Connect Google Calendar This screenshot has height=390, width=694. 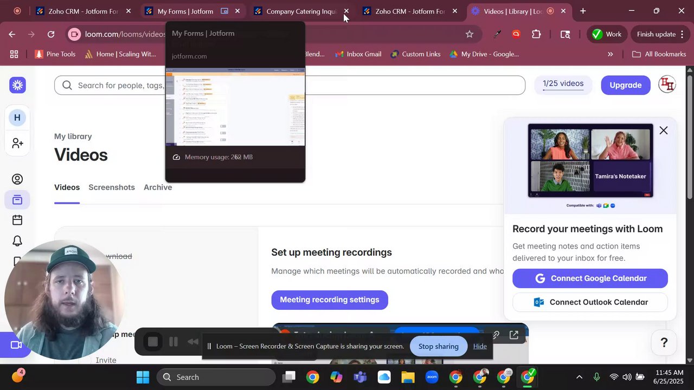click(x=590, y=278)
